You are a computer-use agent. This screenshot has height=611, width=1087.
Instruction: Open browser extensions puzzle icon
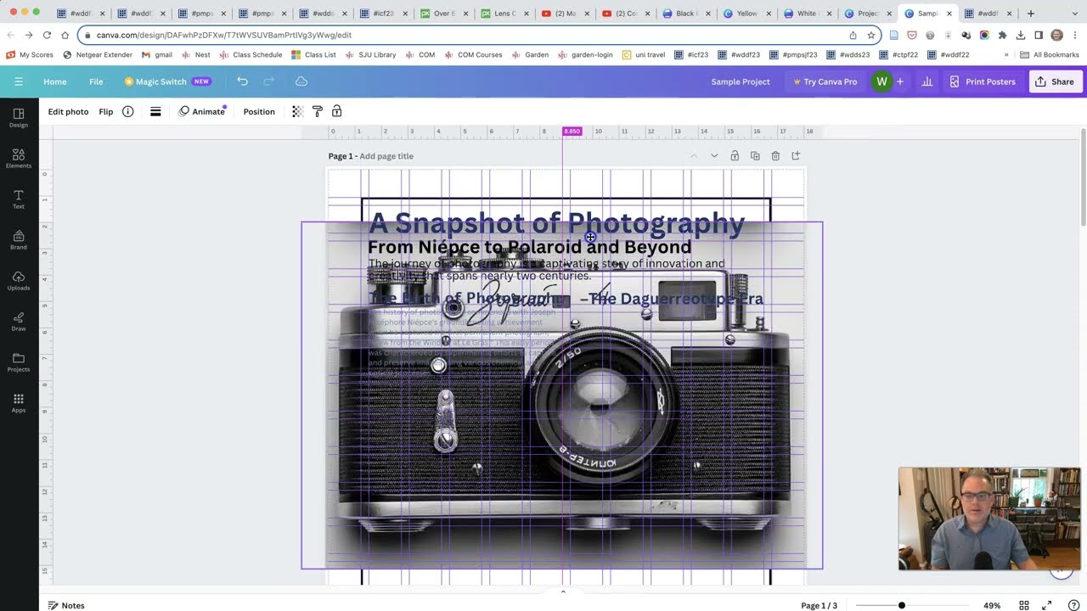click(1002, 35)
